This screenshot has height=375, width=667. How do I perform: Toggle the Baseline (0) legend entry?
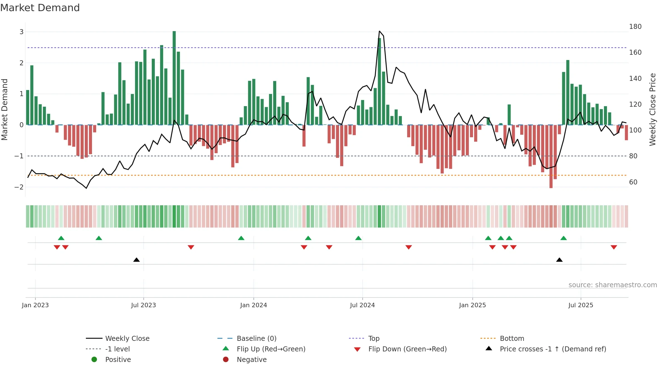[x=247, y=338]
